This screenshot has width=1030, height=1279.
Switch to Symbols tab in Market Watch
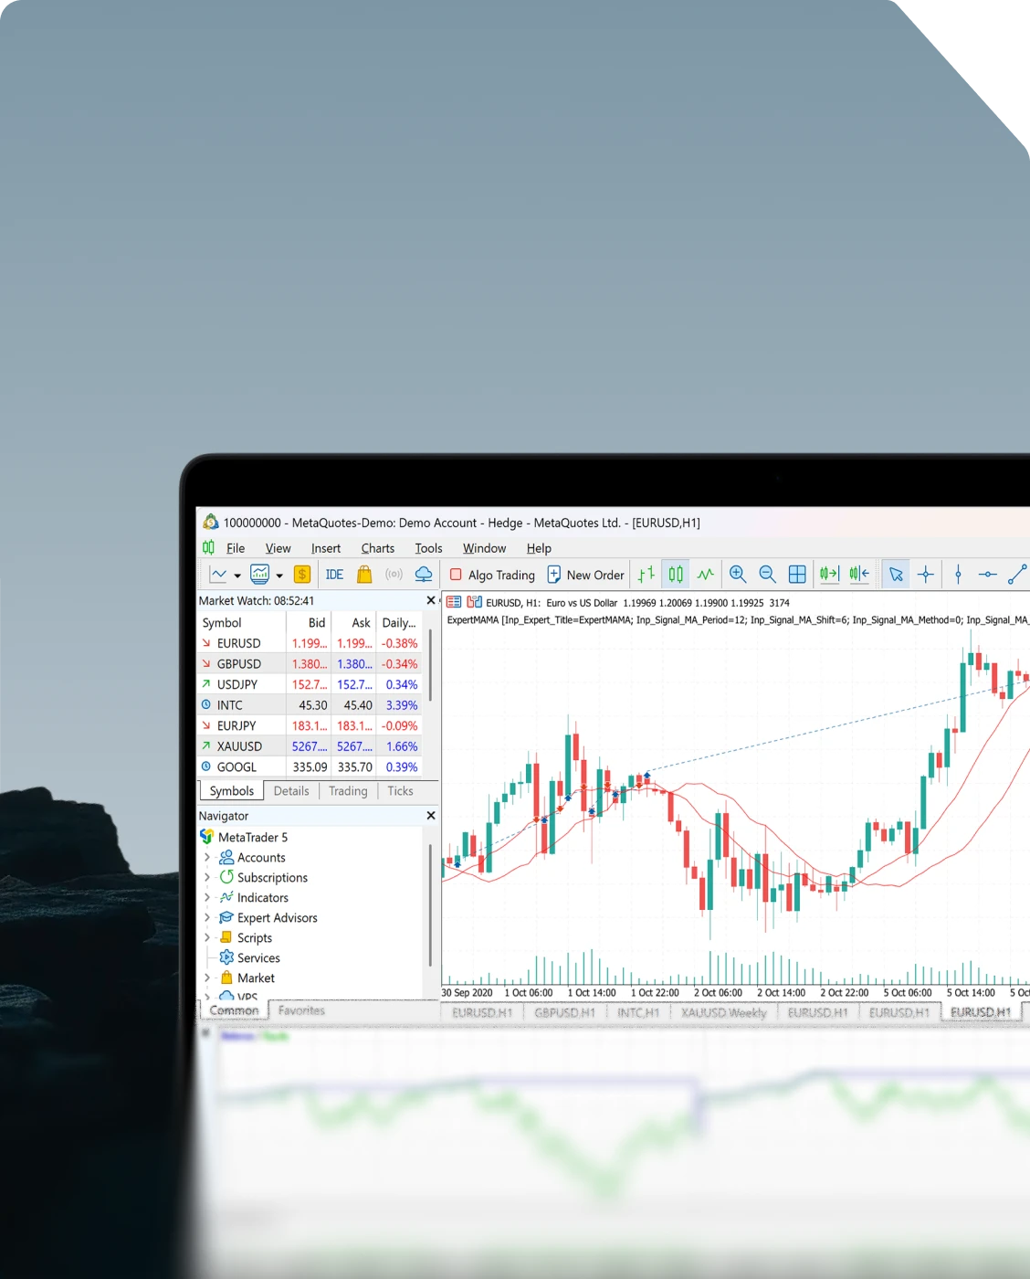tap(232, 791)
